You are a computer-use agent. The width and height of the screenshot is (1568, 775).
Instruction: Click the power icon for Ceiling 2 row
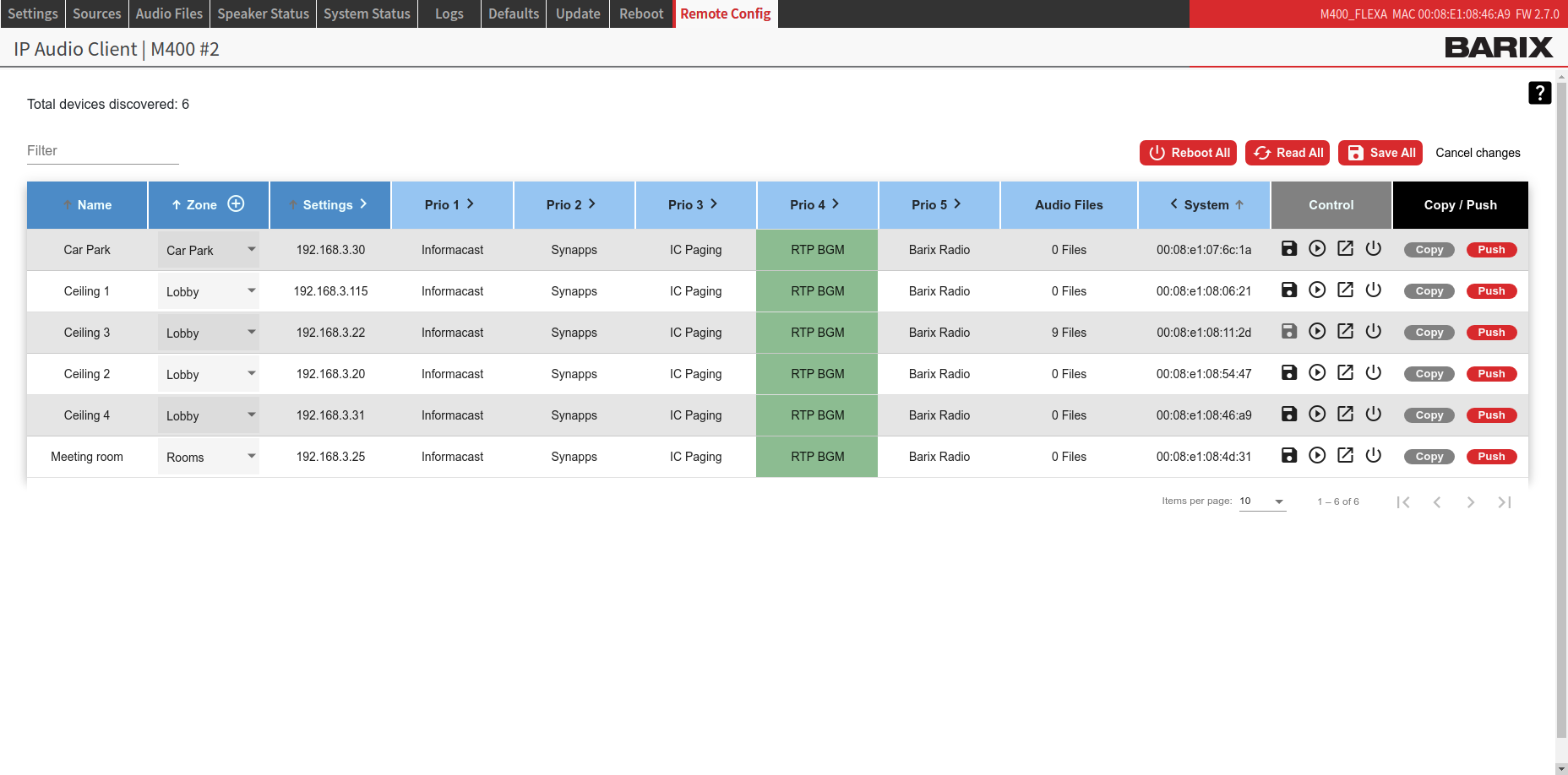(x=1374, y=372)
